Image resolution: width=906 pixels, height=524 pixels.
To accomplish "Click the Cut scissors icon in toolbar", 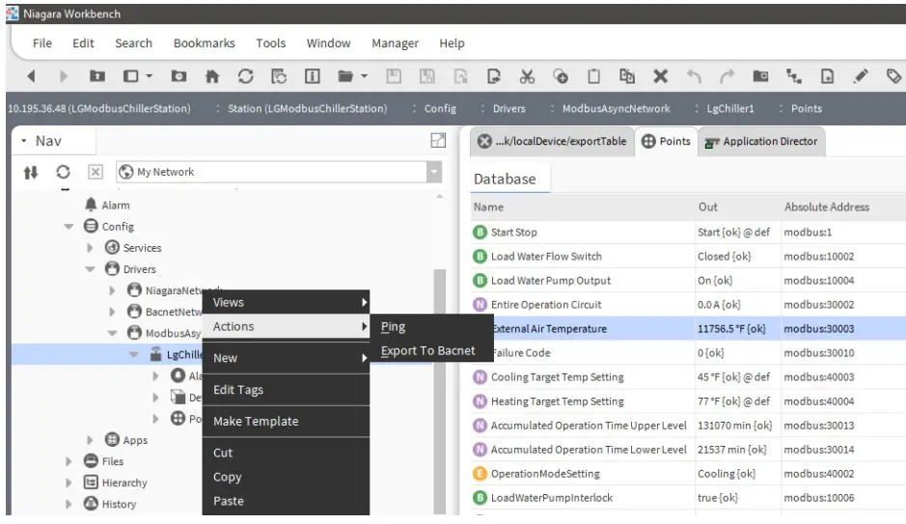I will pyautogui.click(x=527, y=76).
